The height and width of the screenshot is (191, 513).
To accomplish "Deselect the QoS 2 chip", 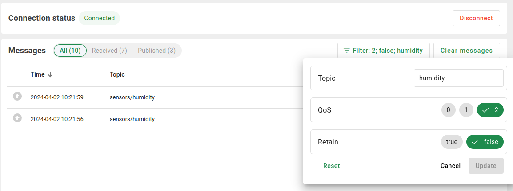I will pos(490,110).
